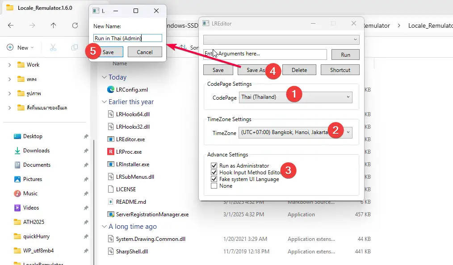Unpin Downloads from quick access
This screenshot has height=265, width=453.
point(86,151)
